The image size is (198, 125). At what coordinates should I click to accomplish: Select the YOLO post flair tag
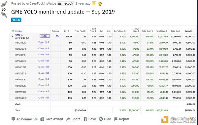pyautogui.click(x=16, y=20)
